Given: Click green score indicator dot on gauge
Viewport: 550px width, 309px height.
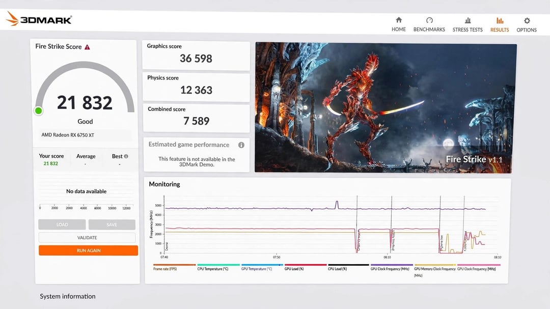Looking at the screenshot, I should (38, 111).
